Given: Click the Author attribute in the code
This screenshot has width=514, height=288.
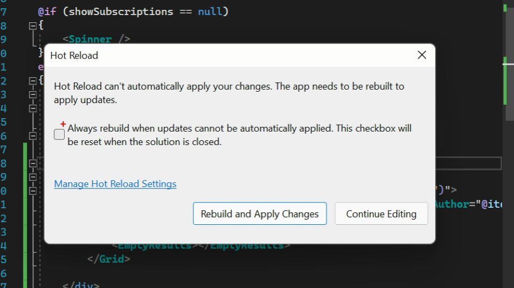Looking at the screenshot, I should tap(451, 204).
